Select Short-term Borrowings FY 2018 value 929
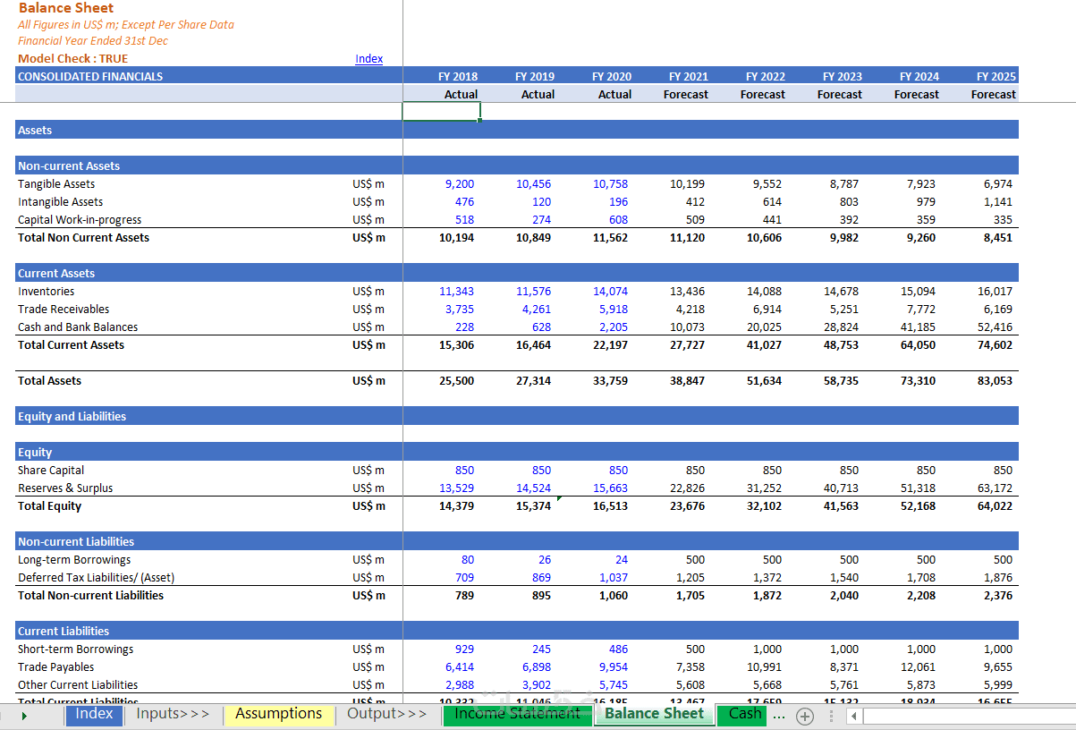 [464, 649]
